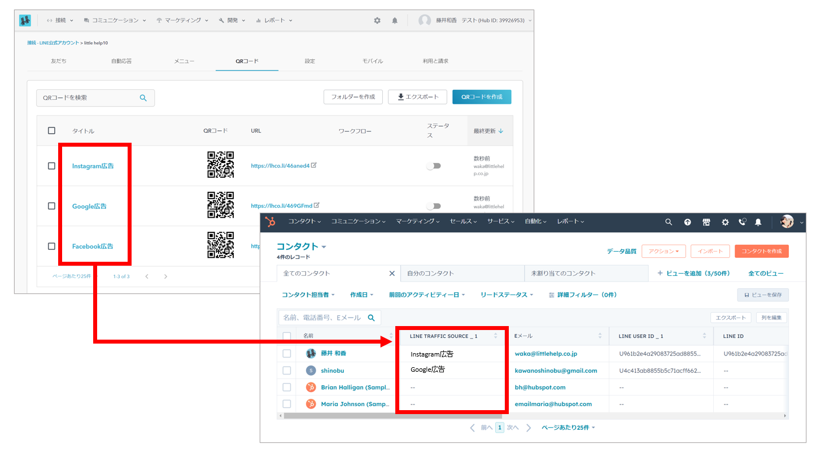Click the QRコードを検索 search field
The height and width of the screenshot is (453, 816).
[x=88, y=98]
